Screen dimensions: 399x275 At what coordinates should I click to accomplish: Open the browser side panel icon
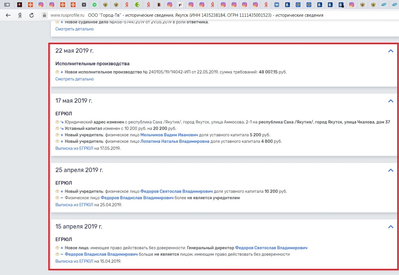point(7,5)
